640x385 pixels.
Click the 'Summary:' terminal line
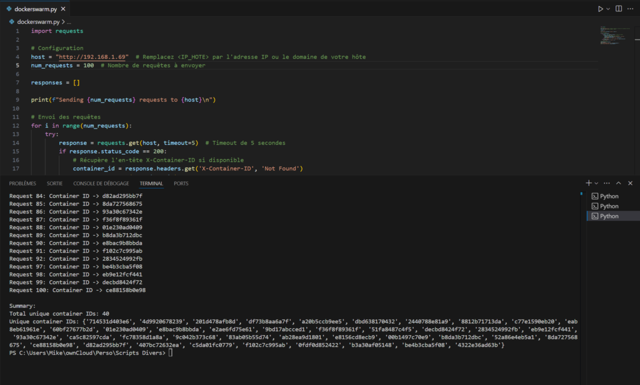[x=22, y=306]
